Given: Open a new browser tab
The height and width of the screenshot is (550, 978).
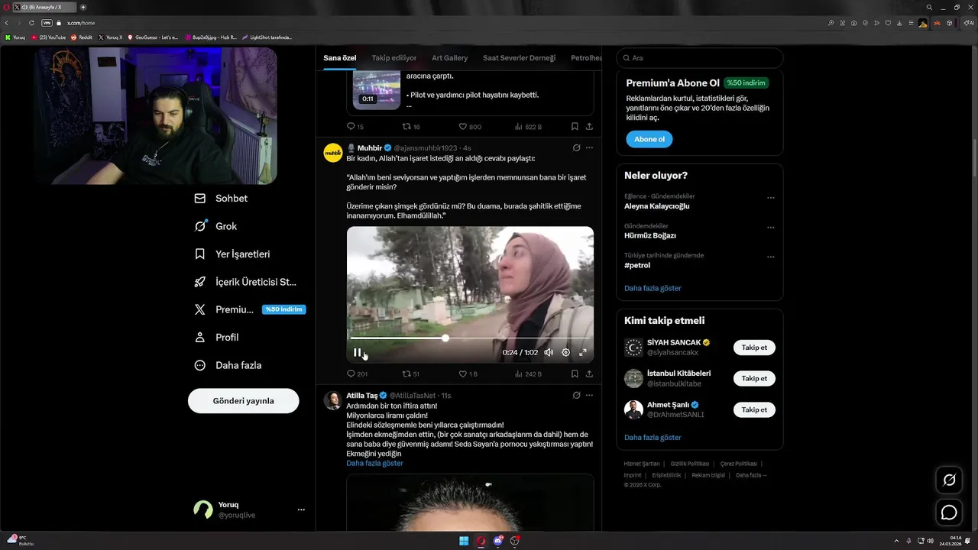Looking at the screenshot, I should coord(83,7).
